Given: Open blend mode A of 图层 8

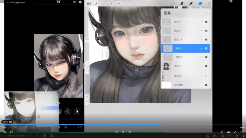Looking at the screenshot, I should (x=201, y=31).
